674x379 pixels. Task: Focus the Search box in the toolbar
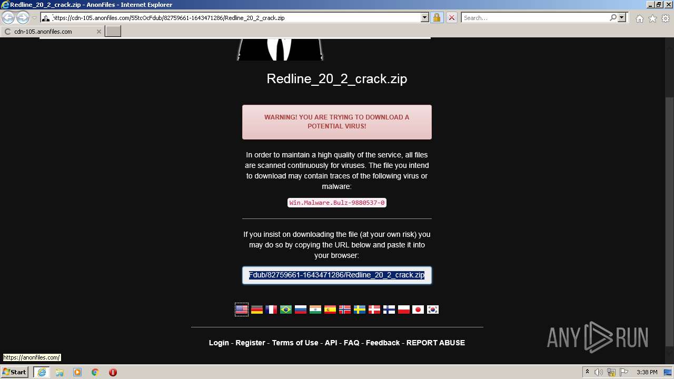click(535, 17)
